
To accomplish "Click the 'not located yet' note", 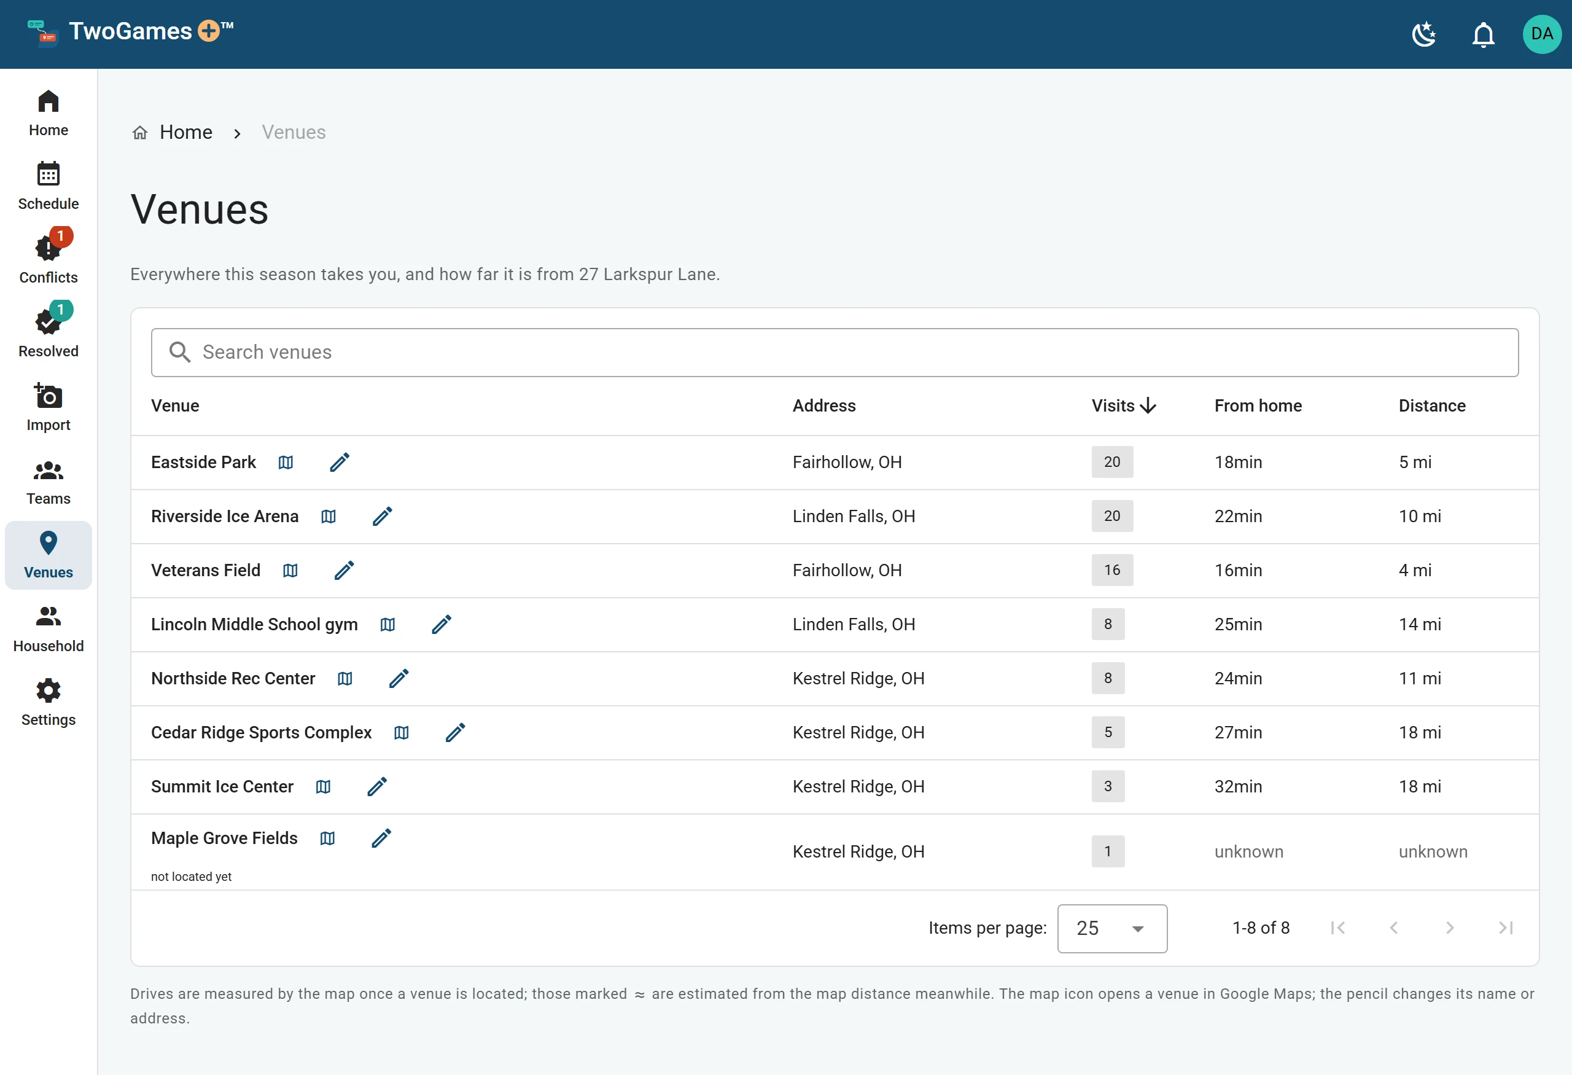I will click(192, 876).
